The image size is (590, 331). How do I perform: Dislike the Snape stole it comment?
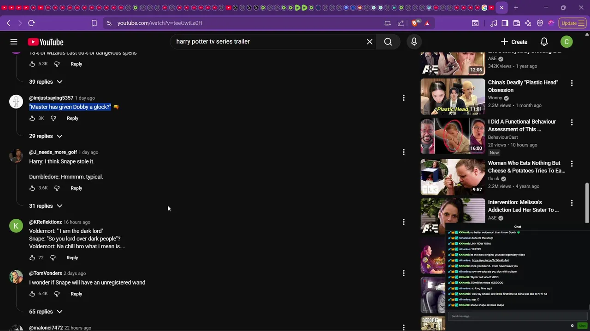coord(57,188)
